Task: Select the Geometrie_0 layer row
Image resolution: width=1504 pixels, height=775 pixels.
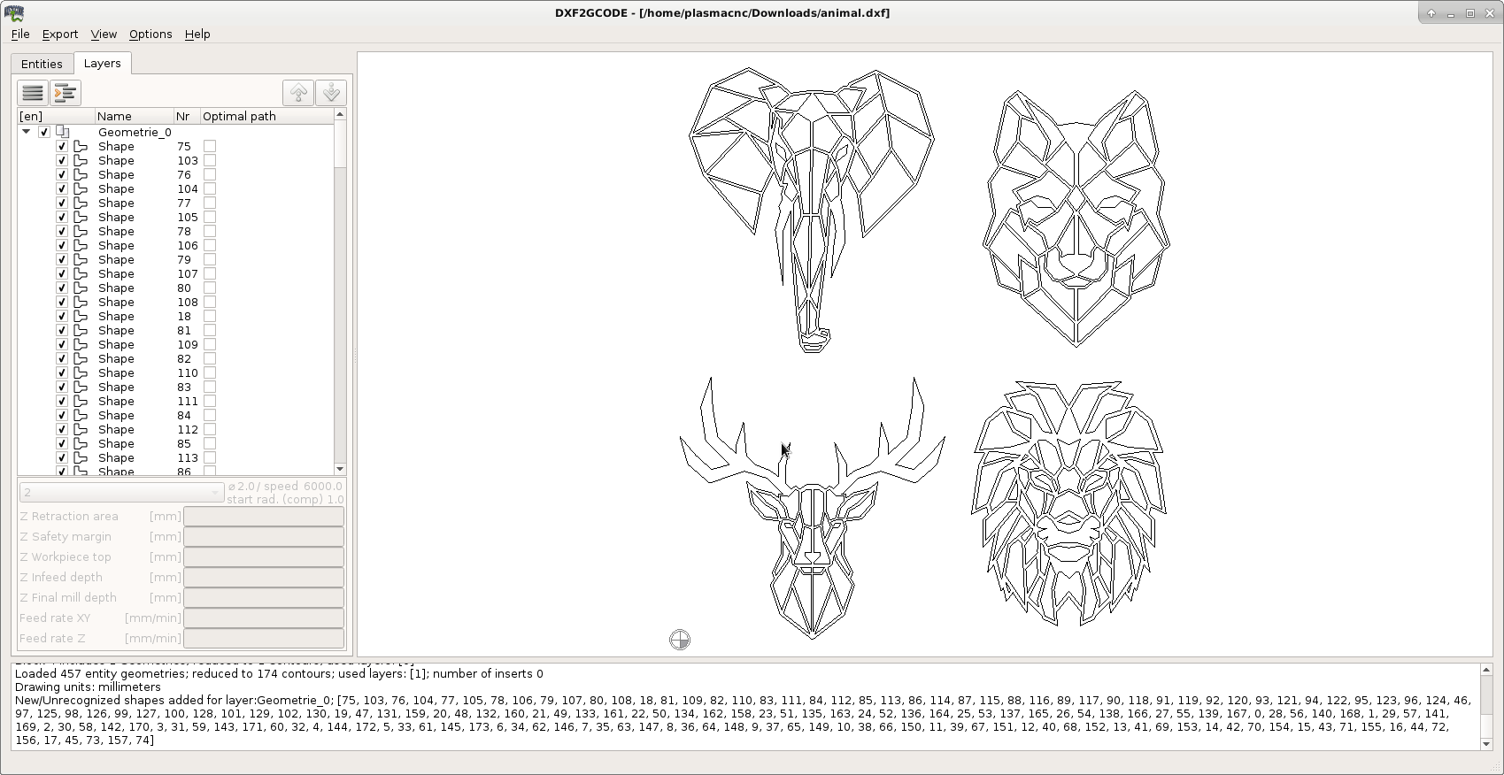Action: [x=176, y=132]
